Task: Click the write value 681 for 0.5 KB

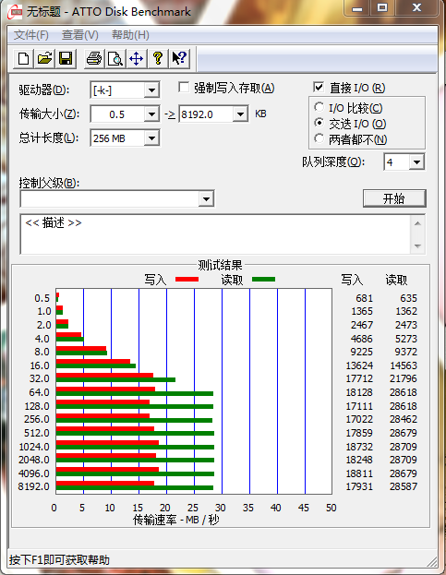Action: click(364, 298)
